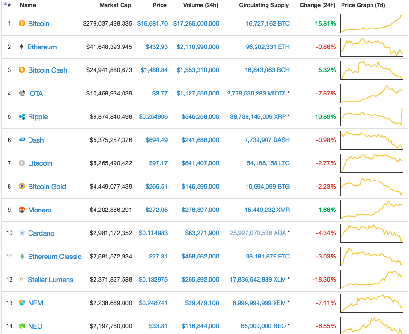Sort by Change (24h) column header
Image resolution: width=409 pixels, height=334 pixels.
click(x=317, y=5)
